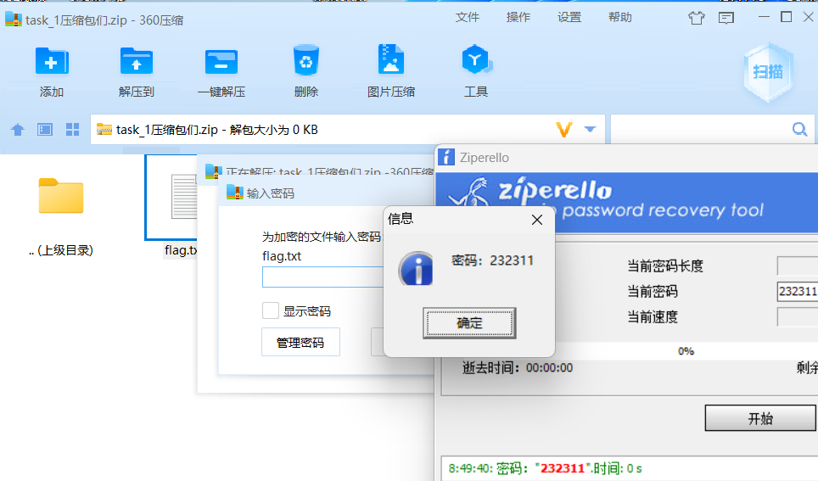The width and height of the screenshot is (818, 481).
Task: Open the 文件 menu
Action: [467, 17]
